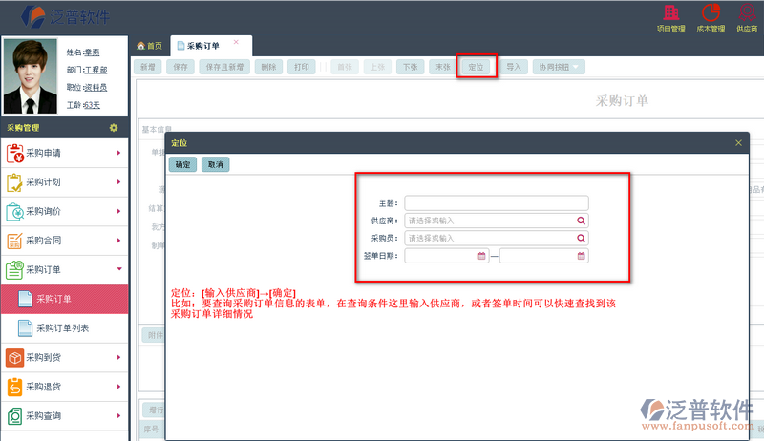Open 项目管理 module icon

[671, 12]
